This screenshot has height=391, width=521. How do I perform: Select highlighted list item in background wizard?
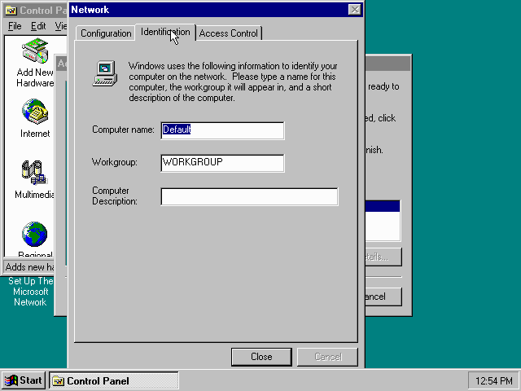(x=383, y=206)
